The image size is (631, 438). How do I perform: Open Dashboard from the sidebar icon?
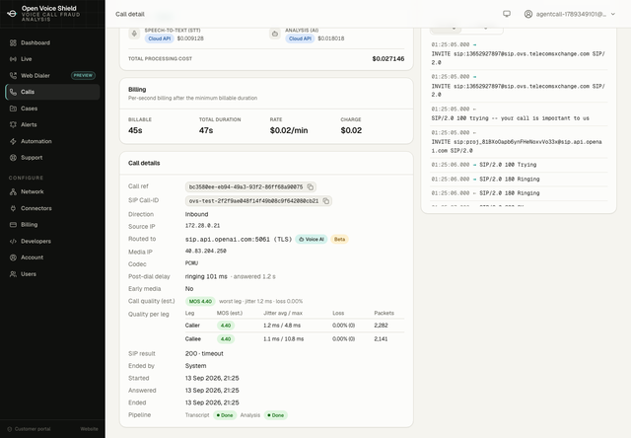click(x=13, y=42)
